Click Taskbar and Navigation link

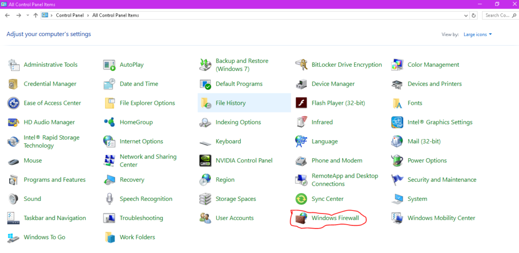point(55,218)
